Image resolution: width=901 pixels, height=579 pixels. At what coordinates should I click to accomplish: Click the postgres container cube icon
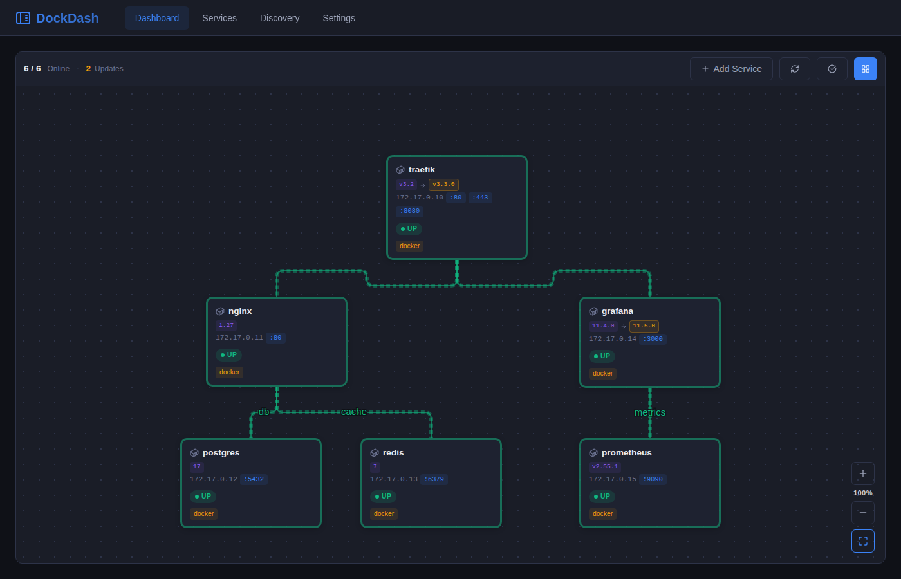tap(194, 453)
